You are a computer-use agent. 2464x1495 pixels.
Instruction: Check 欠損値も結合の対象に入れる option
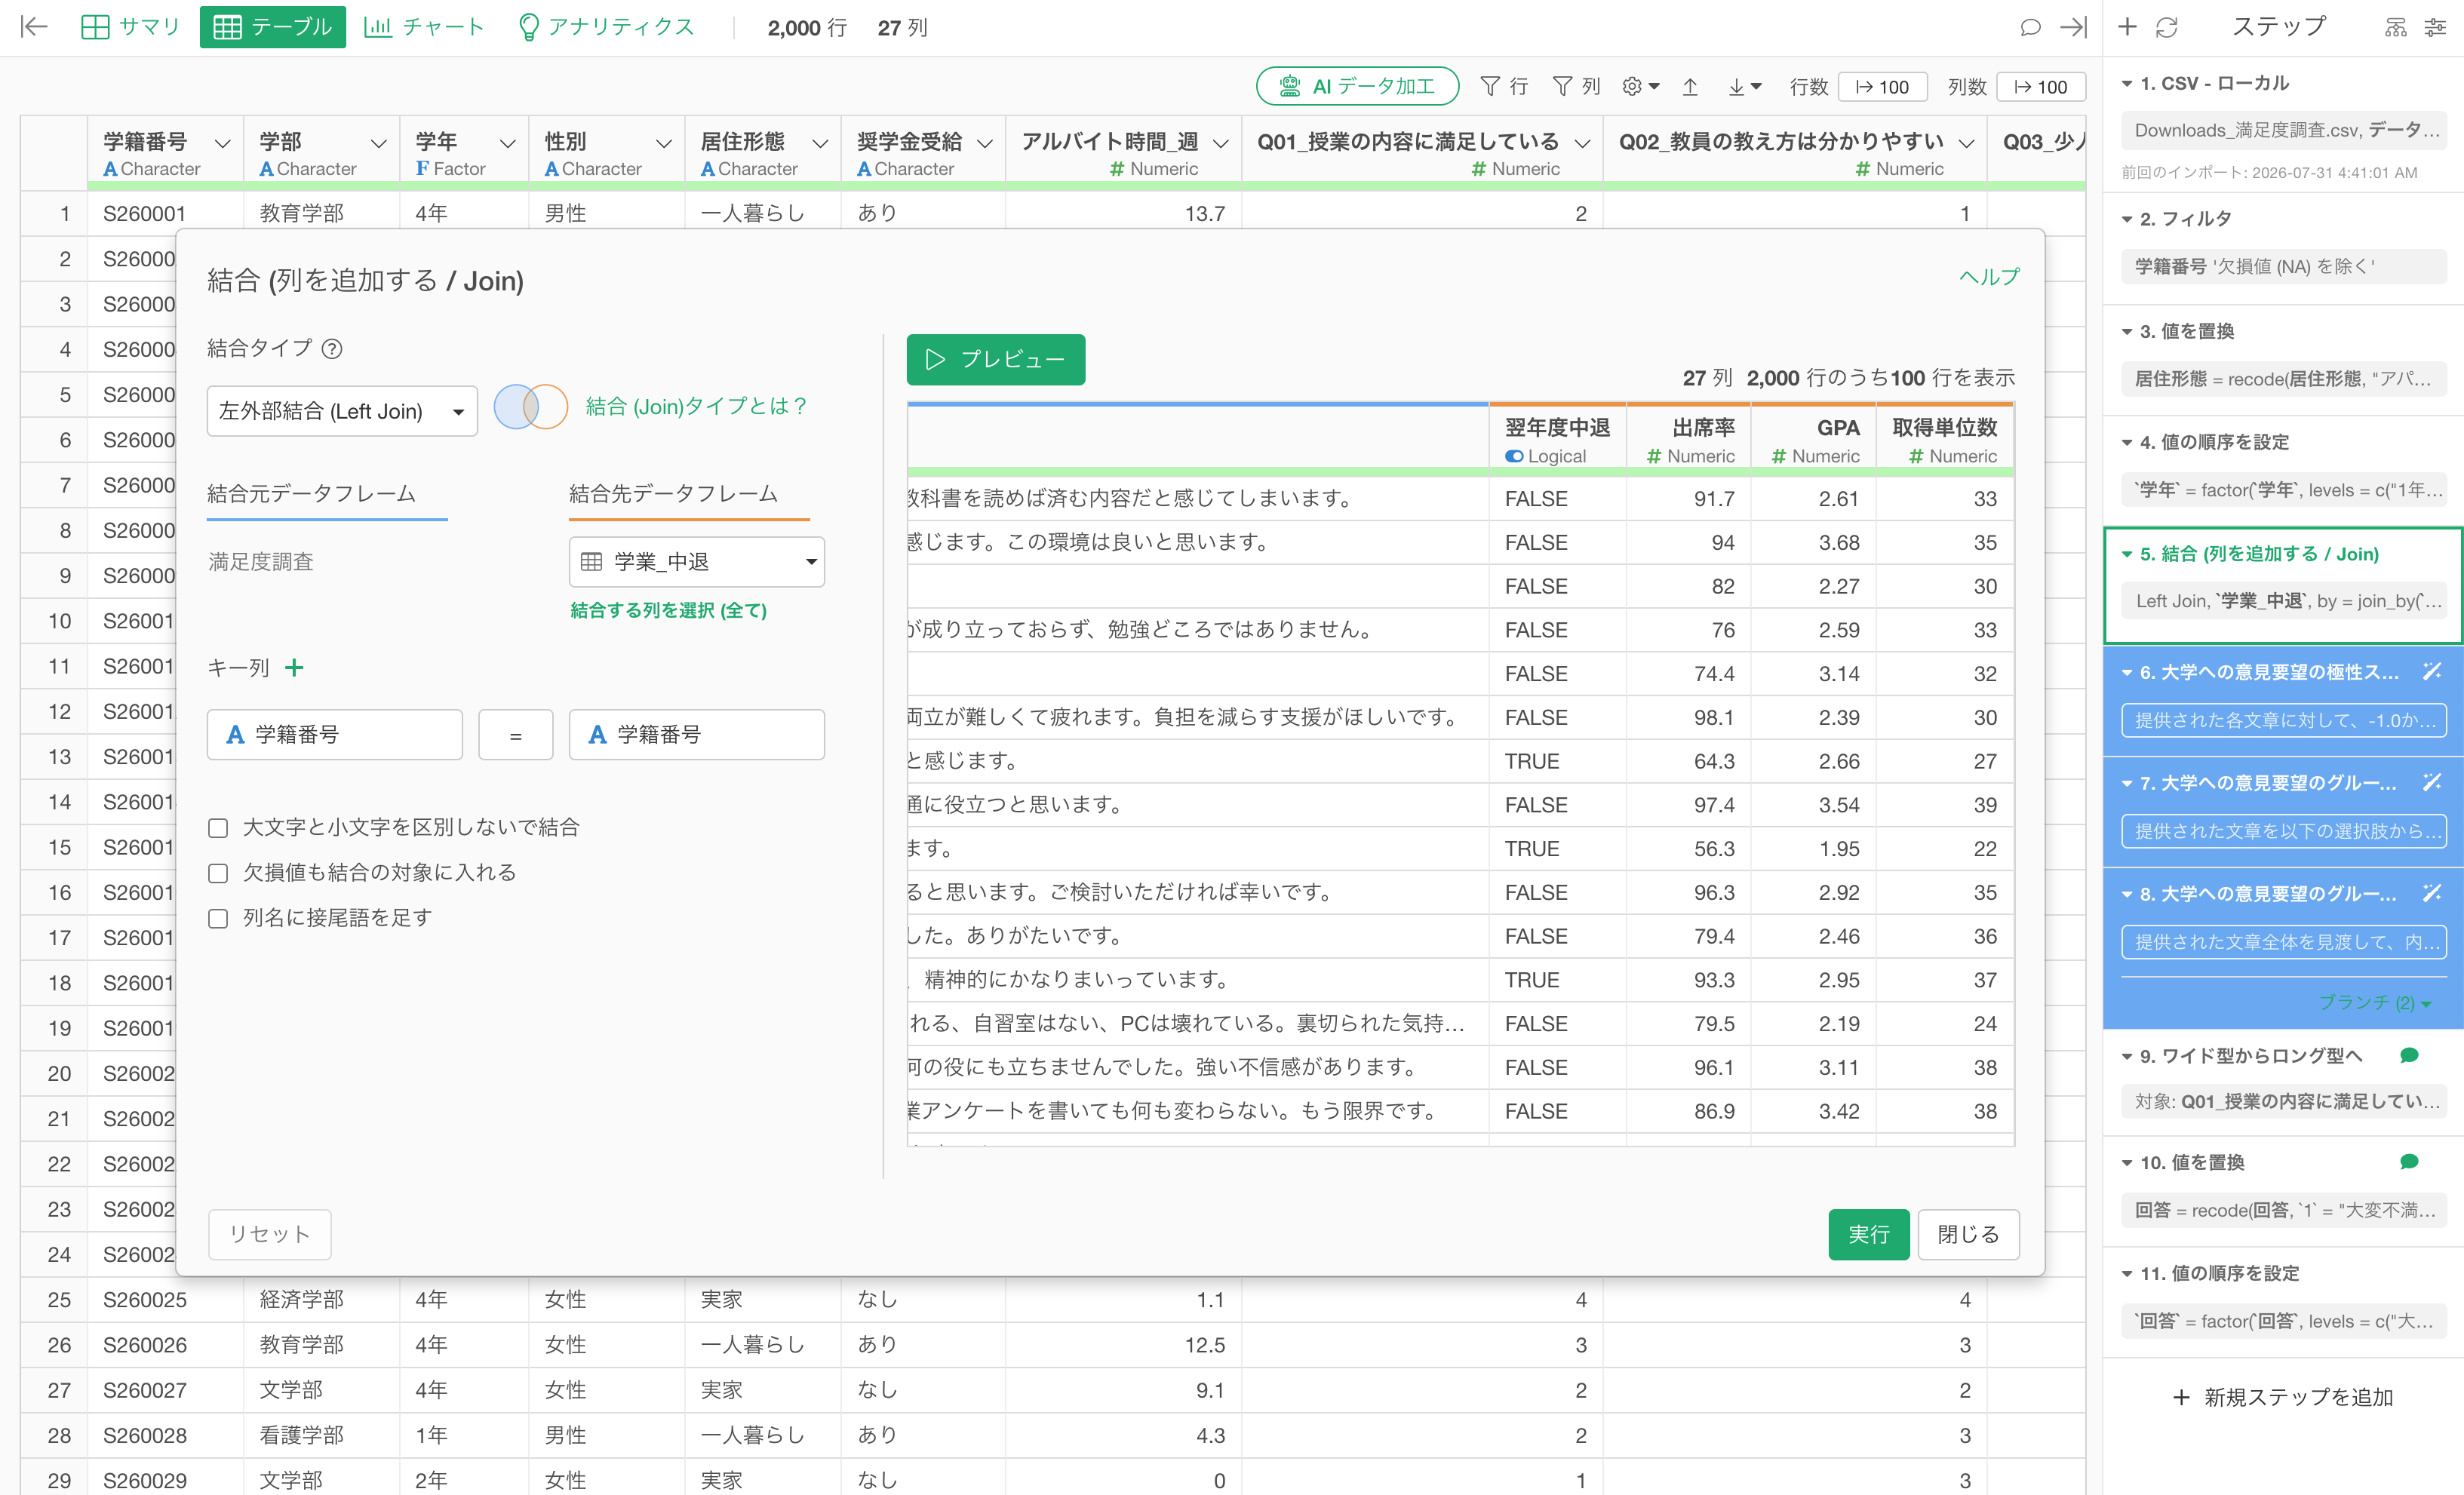pos(218,873)
